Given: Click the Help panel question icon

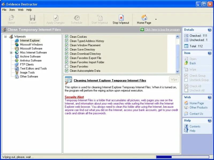Looking at the screenshot, I should point(209,121).
